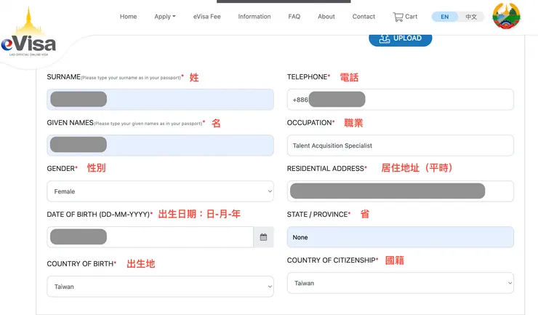
Task: Click the GENDER label text
Action: coord(61,168)
